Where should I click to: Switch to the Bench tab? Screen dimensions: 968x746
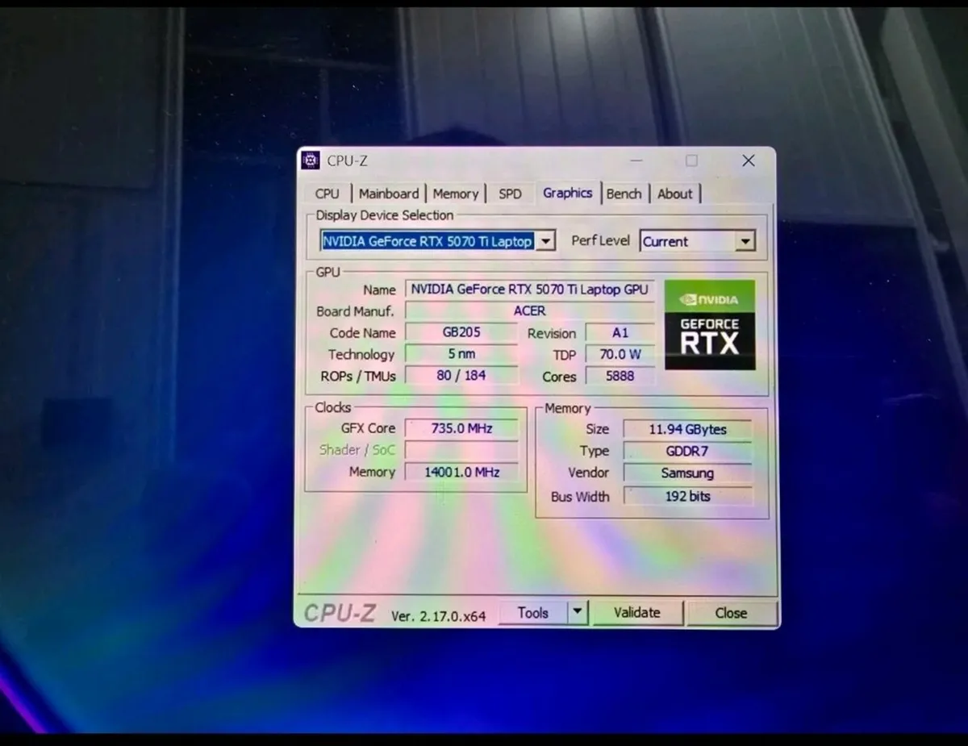tap(624, 194)
